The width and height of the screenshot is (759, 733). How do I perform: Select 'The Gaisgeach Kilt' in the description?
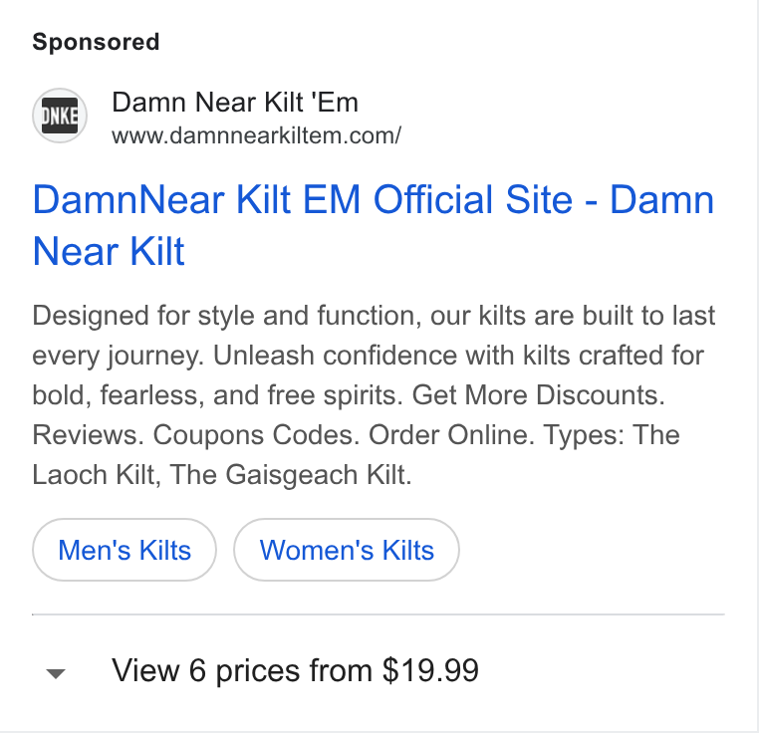click(x=291, y=474)
